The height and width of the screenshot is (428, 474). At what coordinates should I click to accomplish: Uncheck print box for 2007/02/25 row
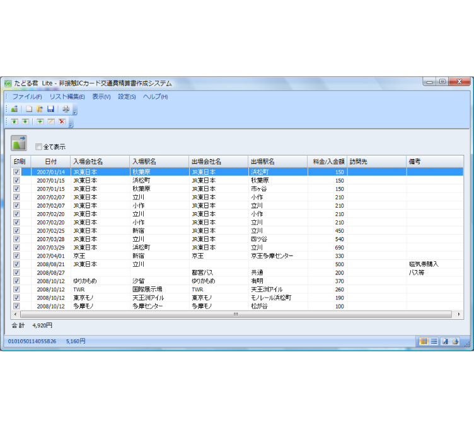[x=16, y=230]
